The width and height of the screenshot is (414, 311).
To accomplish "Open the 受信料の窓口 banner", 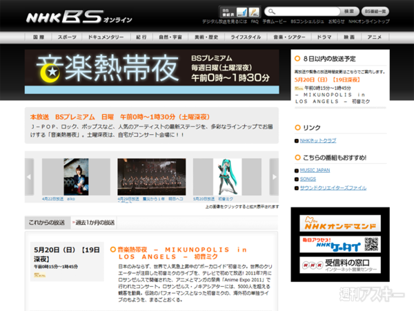I will pyautogui.click(x=340, y=265).
